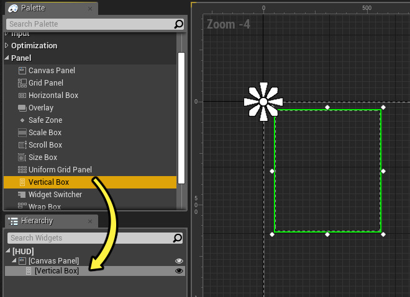Collapse the HUD root in Hierarchy
Image resolution: width=410 pixels, height=297 pixels.
coord(8,251)
